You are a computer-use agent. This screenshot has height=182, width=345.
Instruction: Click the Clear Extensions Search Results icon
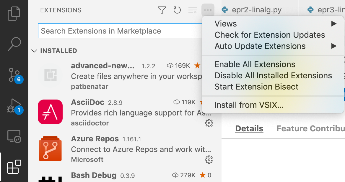tap(193, 10)
